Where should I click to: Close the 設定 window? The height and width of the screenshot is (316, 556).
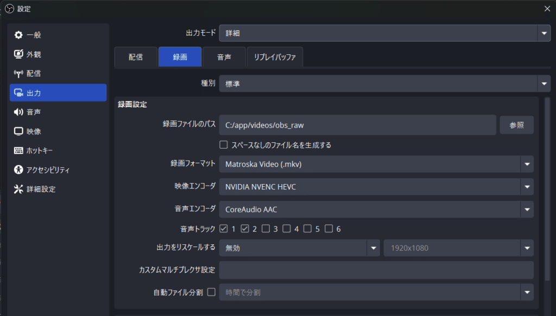(547, 9)
